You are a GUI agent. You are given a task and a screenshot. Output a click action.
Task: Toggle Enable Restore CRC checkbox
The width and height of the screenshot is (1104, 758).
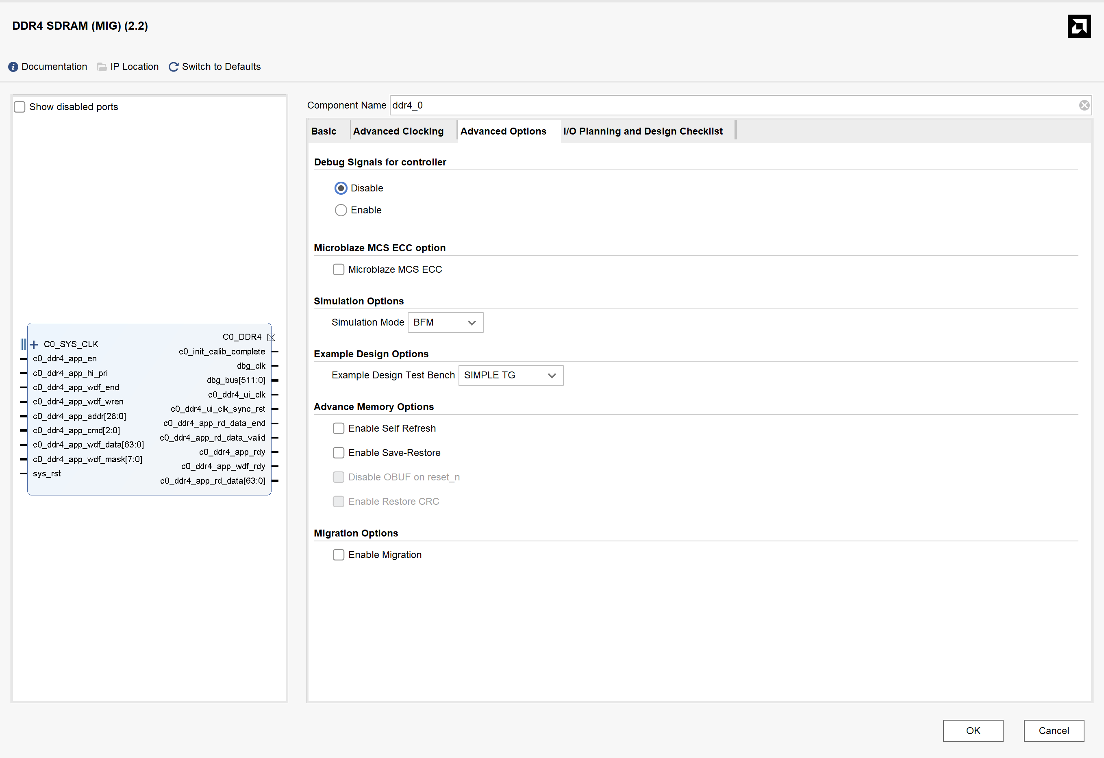[338, 502]
